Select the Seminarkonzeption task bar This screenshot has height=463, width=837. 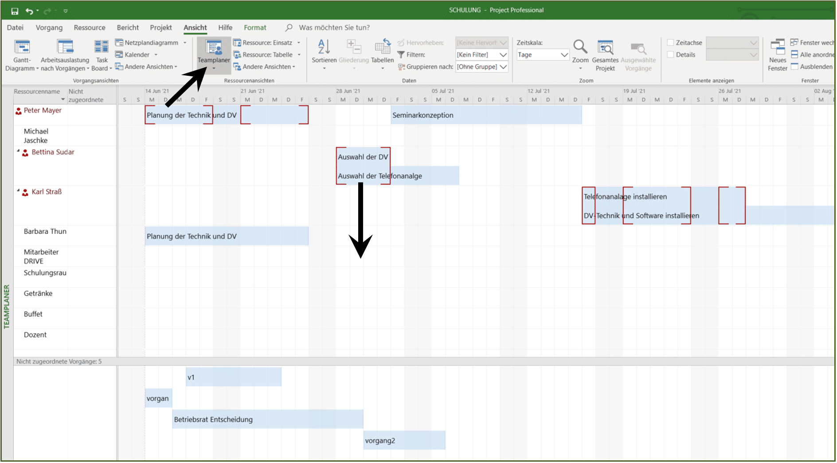tap(486, 115)
